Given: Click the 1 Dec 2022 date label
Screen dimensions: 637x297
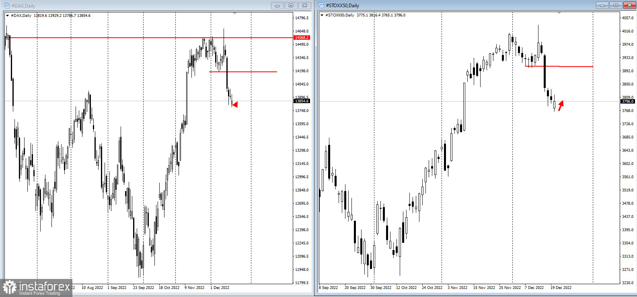Looking at the screenshot, I should (220, 288).
